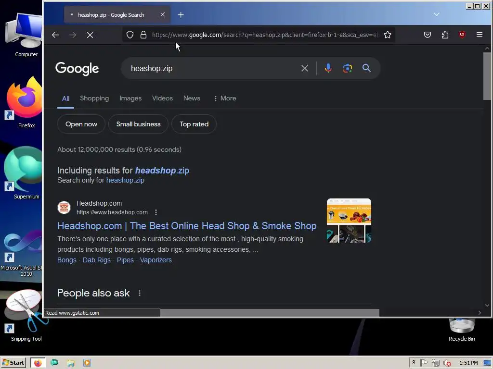Click the horizontal scrollbar thumb
This screenshot has height=369, width=493.
pos(270,312)
